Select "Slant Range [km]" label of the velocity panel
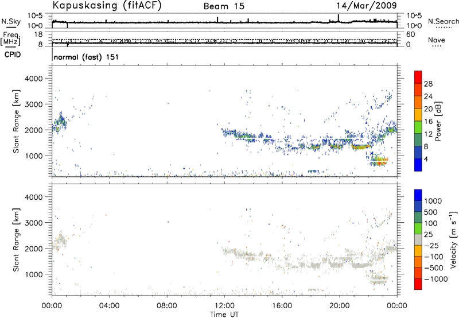Viewport: 459px width, 318px height. (16, 240)
